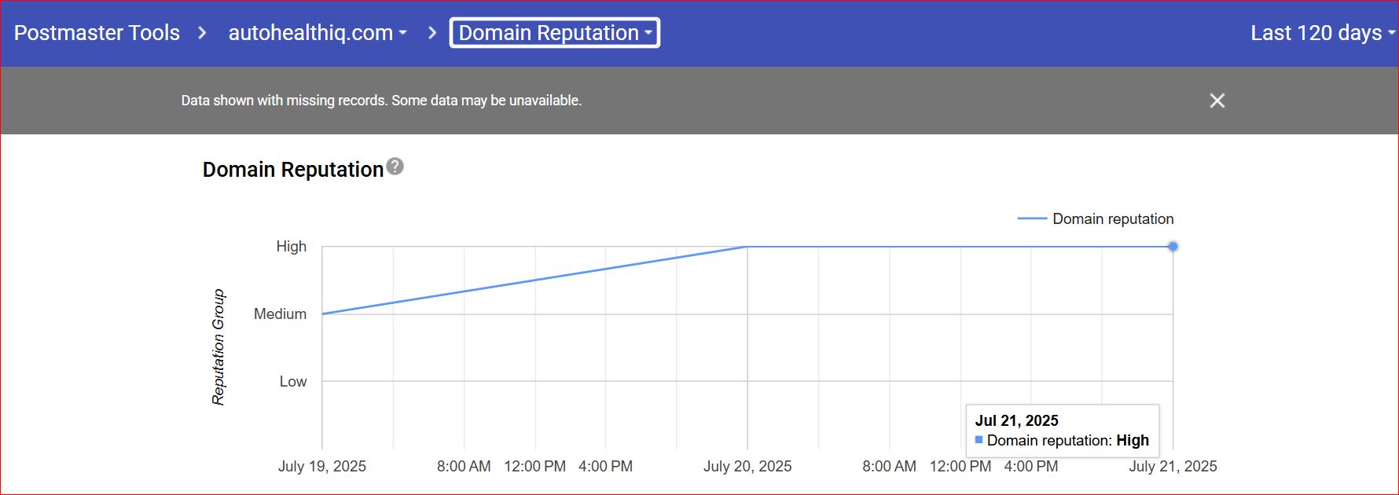Click the July 20, 2025 axis label
This screenshot has width=1399, height=495.
pyautogui.click(x=747, y=466)
